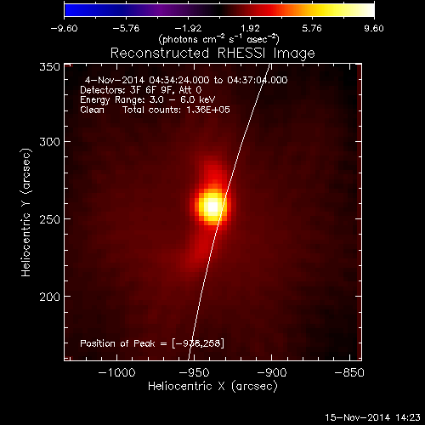The height and width of the screenshot is (425, 425).
Task: Click the X-axis tick label -900
Action: point(272,372)
